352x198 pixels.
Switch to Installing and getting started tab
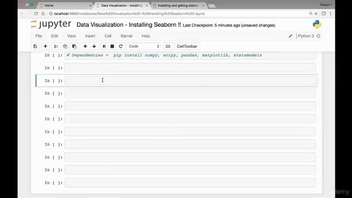(x=178, y=5)
